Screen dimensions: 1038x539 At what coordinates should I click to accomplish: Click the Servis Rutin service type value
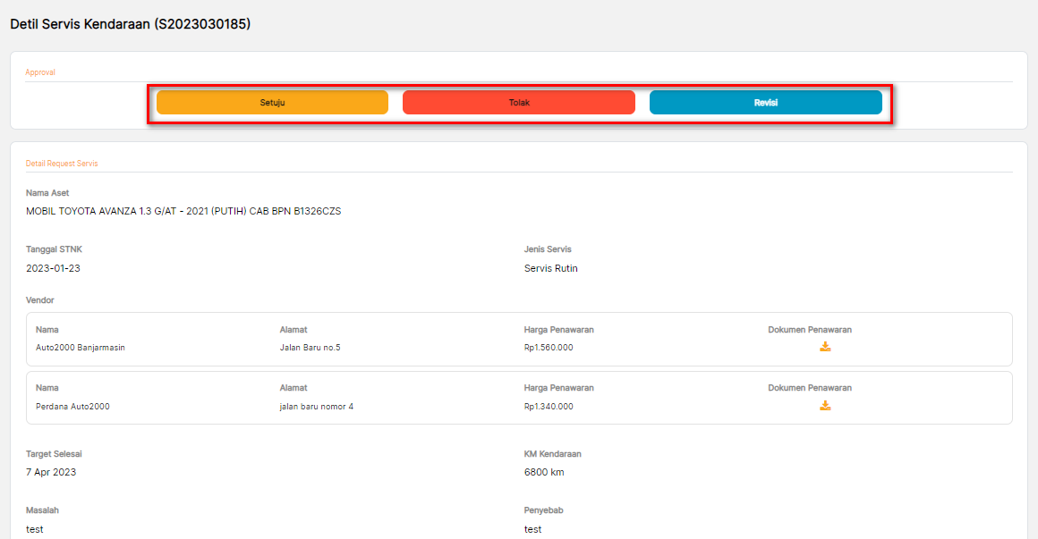coord(551,268)
